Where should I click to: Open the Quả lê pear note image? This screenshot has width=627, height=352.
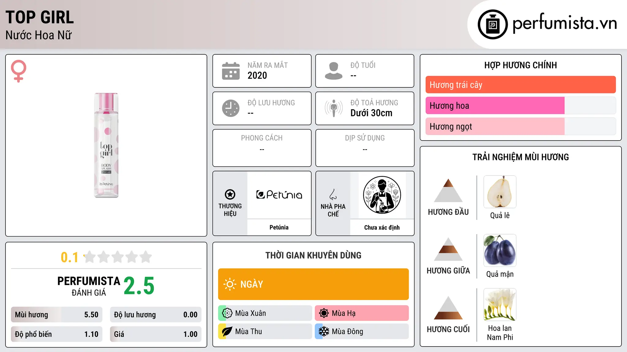pyautogui.click(x=500, y=192)
